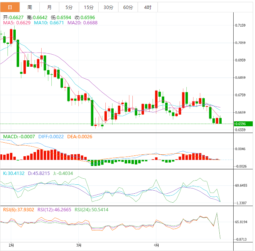Click the RSI(24) 50.5414 label
Image resolution: width=255 pixels, height=251 pixels.
pos(91,210)
